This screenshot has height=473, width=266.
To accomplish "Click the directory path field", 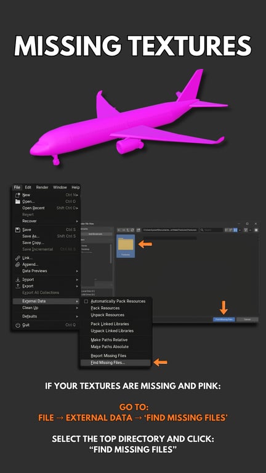I will [170, 230].
